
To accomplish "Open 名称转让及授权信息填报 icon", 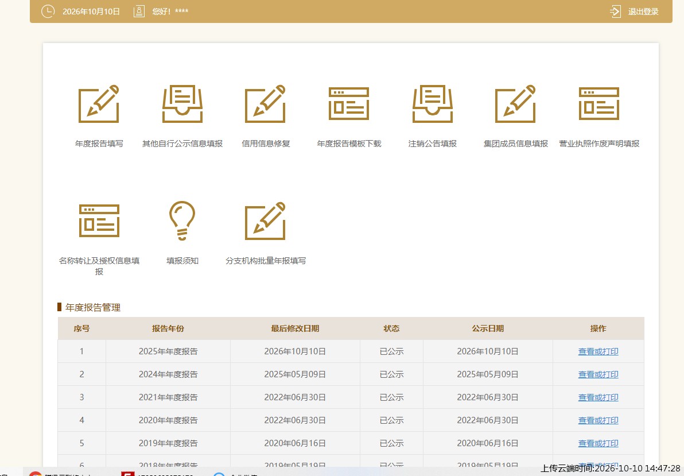I will [x=99, y=220].
